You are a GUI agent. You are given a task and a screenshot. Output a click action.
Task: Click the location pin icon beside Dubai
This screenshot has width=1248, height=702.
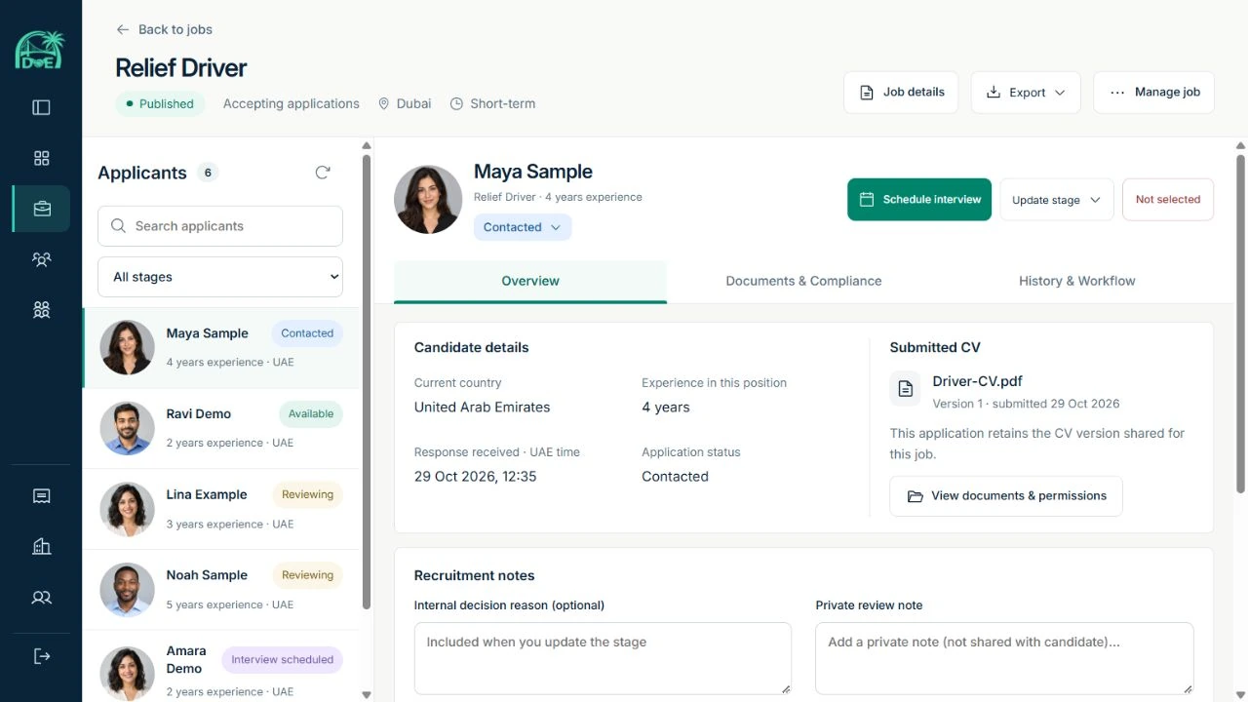click(384, 103)
